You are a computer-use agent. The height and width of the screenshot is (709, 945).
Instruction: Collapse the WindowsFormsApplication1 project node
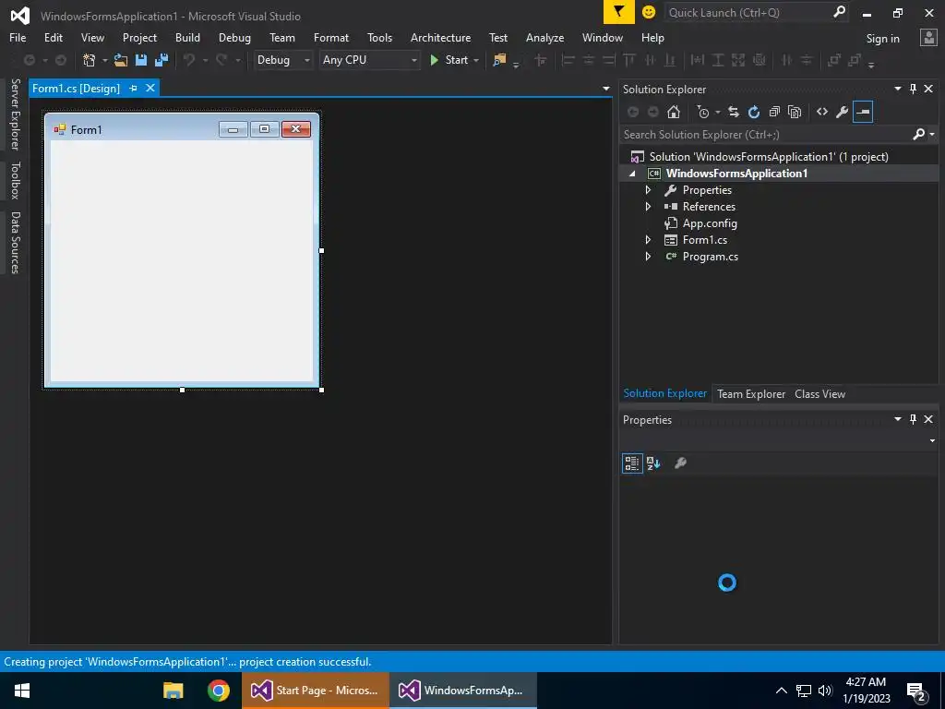tap(632, 174)
